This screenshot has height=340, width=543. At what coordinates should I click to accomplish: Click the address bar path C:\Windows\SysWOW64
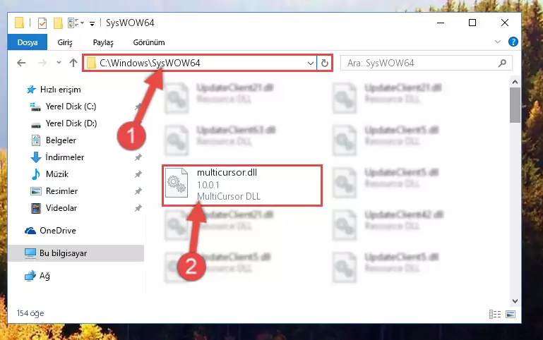tap(150, 63)
